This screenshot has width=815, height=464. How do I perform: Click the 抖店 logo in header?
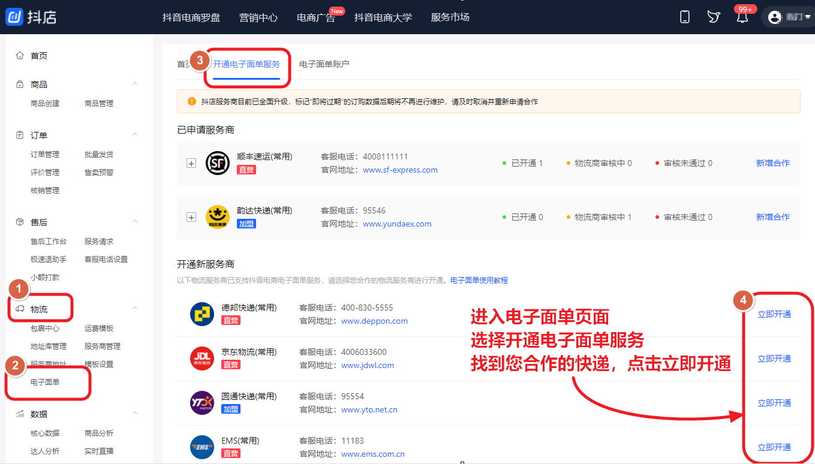click(31, 17)
